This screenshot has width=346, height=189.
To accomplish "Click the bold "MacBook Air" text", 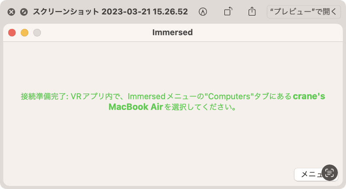I will coord(135,107).
